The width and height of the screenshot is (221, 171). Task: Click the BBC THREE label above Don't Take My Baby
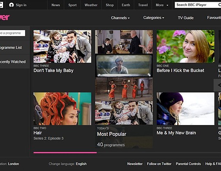point(41,66)
